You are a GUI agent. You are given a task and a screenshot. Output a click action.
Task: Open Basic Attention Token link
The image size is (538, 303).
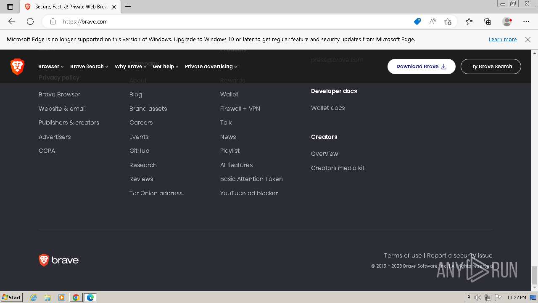click(x=251, y=179)
